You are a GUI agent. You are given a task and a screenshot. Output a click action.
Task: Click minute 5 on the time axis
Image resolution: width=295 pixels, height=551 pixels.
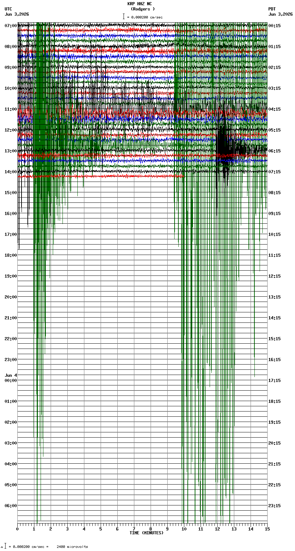point(101,529)
